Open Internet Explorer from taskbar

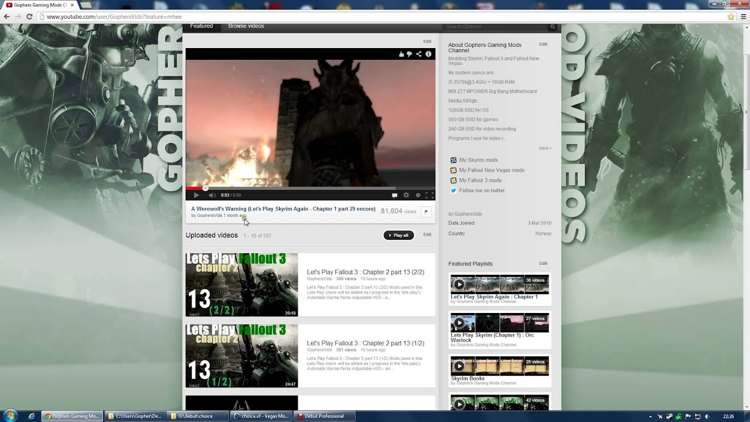tap(32, 416)
